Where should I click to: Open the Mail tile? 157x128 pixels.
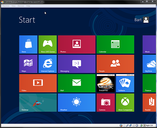tap(77, 83)
